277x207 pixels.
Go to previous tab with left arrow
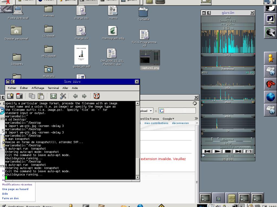[x=75, y=96]
